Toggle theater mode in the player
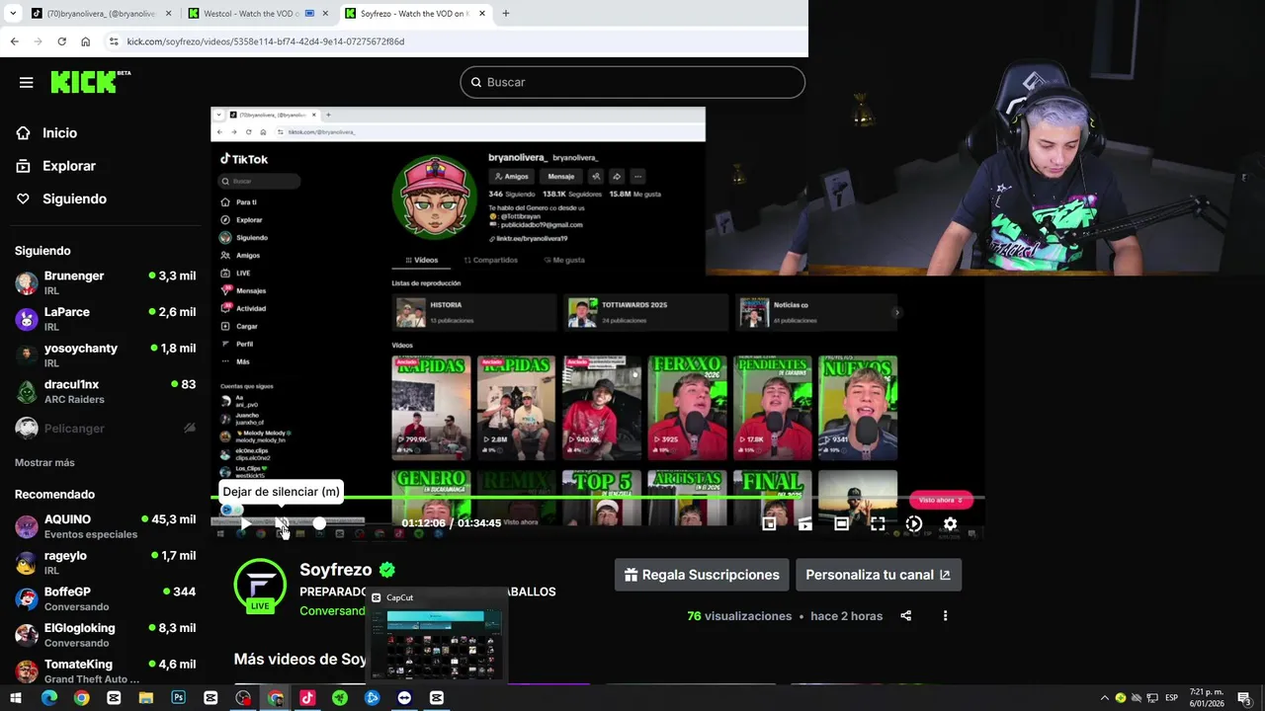 click(x=841, y=524)
